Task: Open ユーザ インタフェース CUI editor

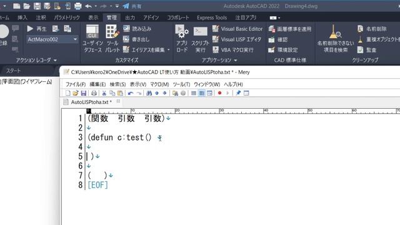Action: [x=92, y=38]
